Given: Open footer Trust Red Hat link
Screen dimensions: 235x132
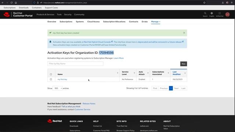Looking at the screenshot, I should pos(122,126).
